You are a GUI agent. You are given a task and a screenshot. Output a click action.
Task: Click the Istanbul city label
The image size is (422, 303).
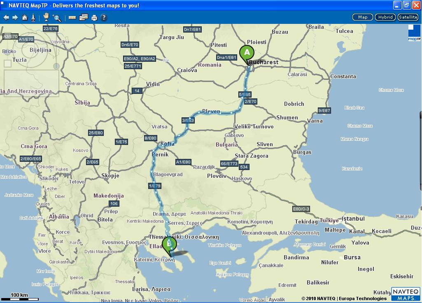click(353, 219)
